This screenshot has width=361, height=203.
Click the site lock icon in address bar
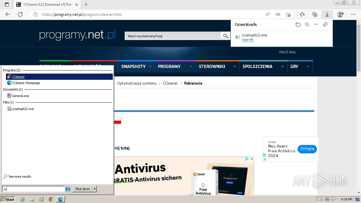coord(36,14)
